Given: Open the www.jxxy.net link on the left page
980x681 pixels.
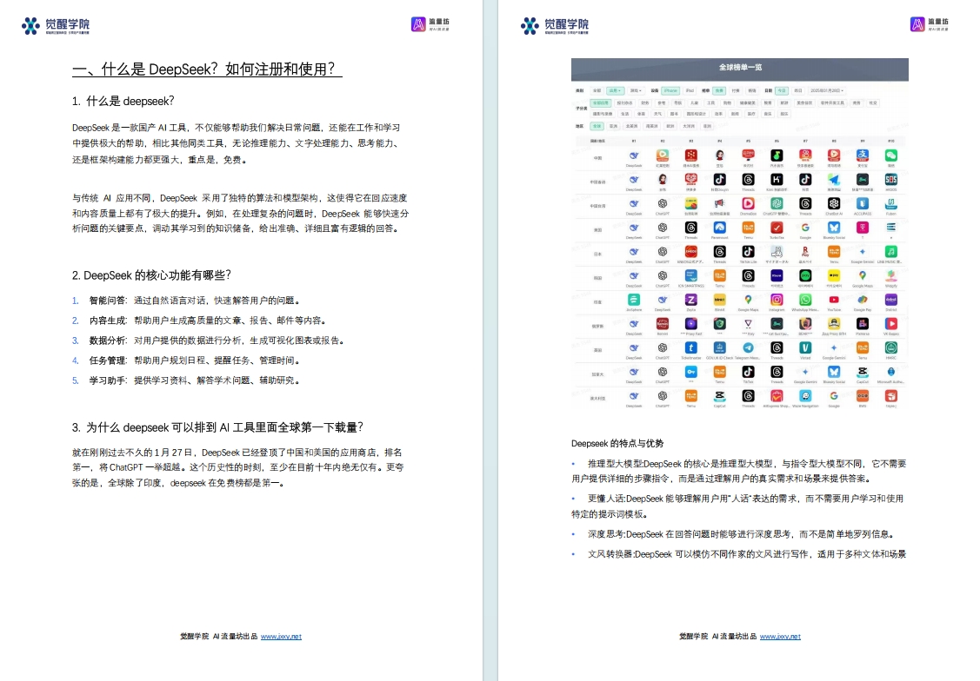Looking at the screenshot, I should click(x=281, y=637).
